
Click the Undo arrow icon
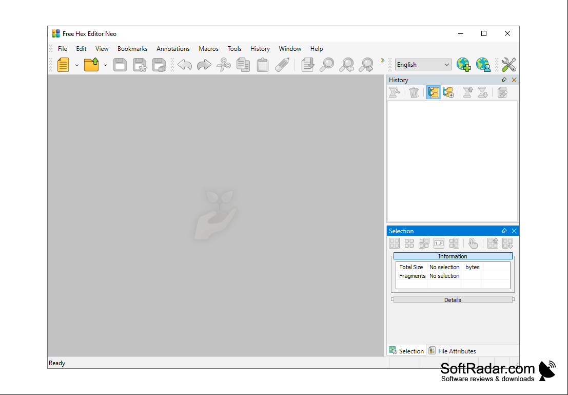[x=185, y=65]
